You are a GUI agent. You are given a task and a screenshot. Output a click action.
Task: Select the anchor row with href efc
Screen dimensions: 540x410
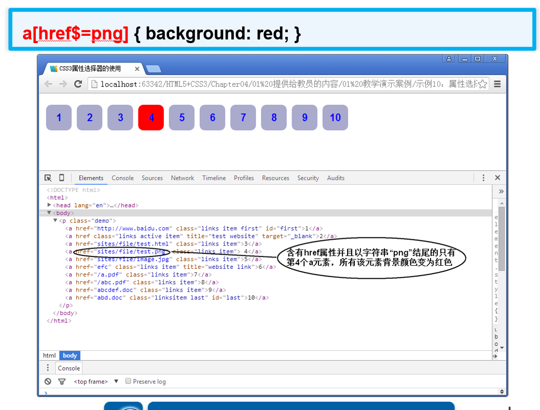click(171, 267)
